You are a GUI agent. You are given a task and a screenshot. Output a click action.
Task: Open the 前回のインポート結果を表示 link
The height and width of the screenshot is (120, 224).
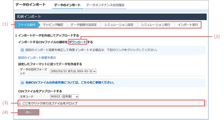37,58
